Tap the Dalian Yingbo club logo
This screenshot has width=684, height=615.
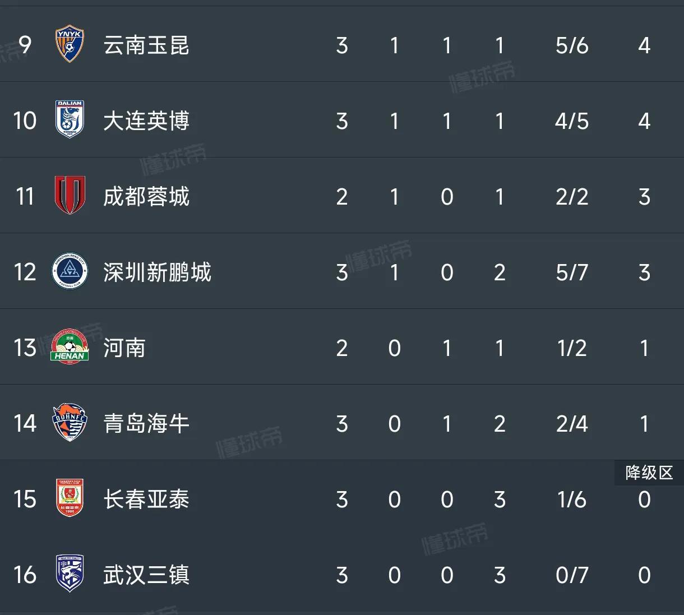click(70, 119)
